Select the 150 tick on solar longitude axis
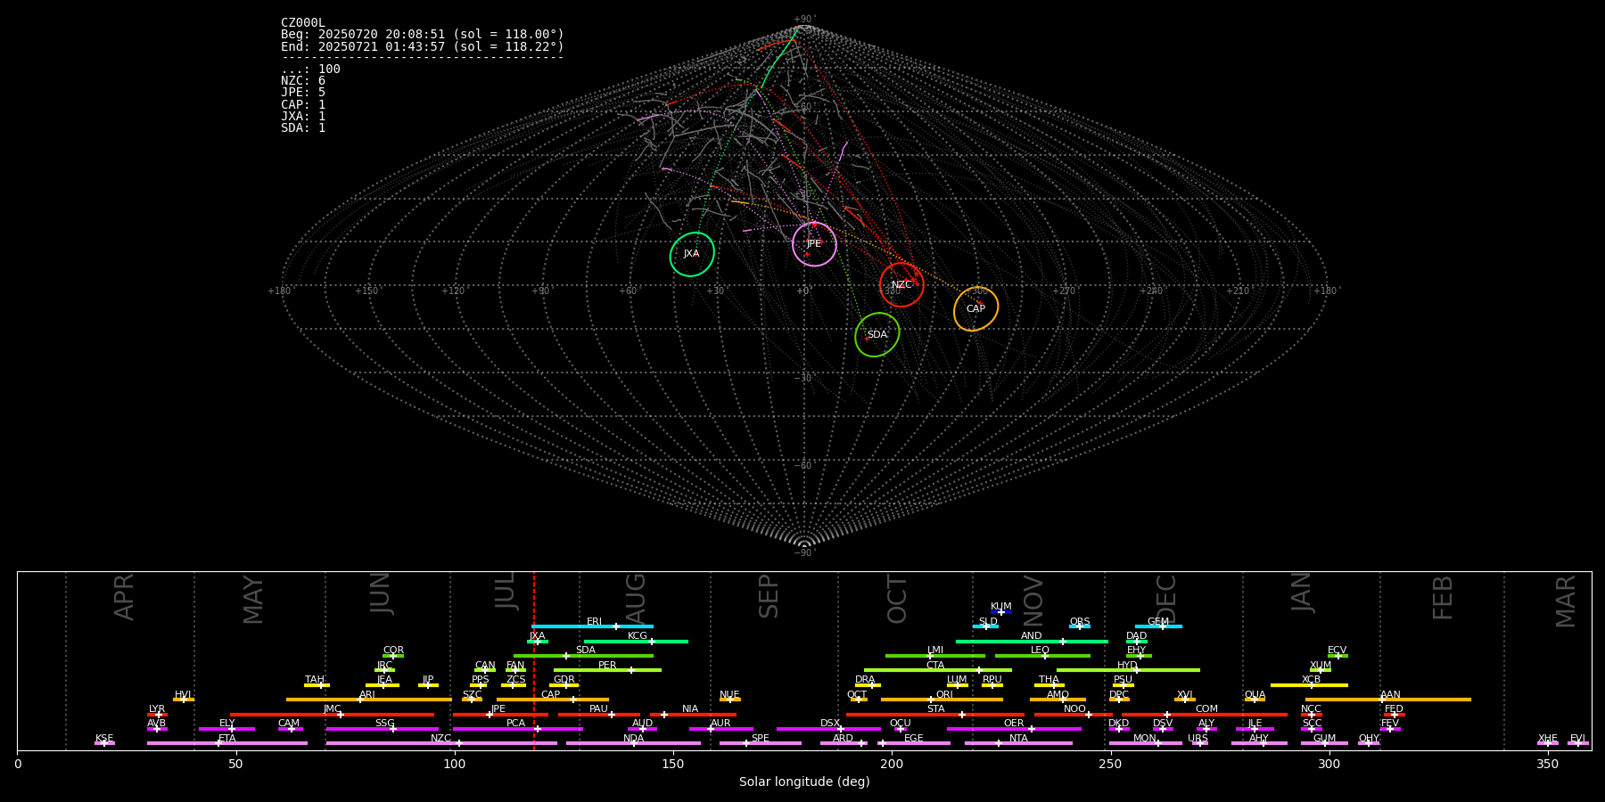Screen dimensions: 1605x802 coord(673,765)
